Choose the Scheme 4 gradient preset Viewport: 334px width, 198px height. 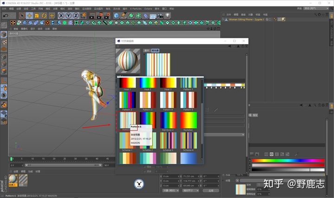188,142
